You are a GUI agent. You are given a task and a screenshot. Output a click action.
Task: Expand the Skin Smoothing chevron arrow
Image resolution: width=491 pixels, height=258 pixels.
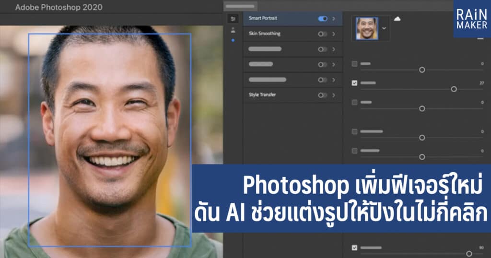(334, 34)
